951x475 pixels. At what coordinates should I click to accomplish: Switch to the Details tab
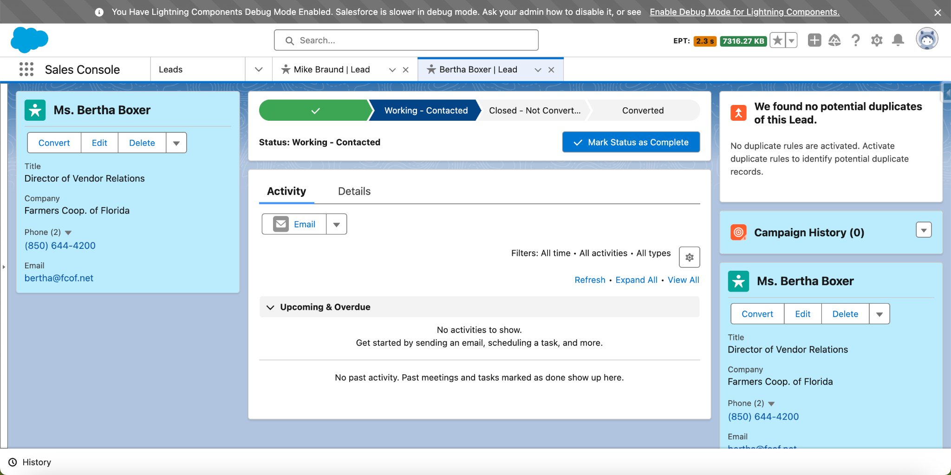tap(354, 191)
